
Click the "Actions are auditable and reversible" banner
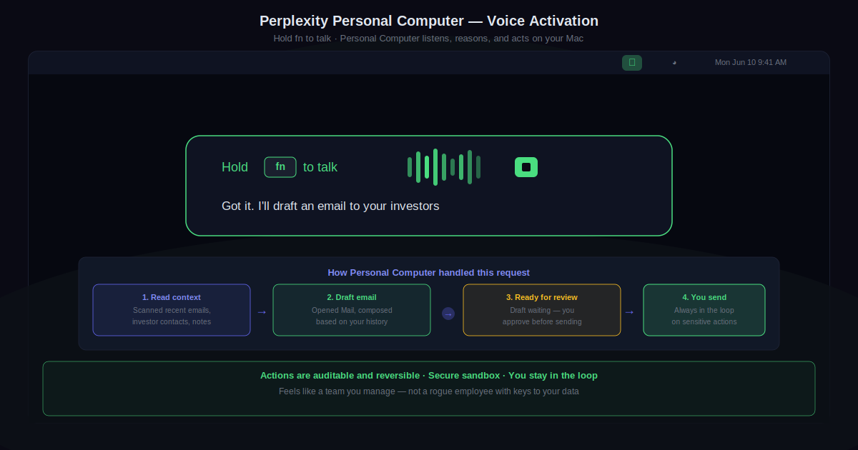[429, 376]
